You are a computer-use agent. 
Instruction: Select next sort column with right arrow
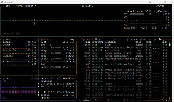coord(167,39)
